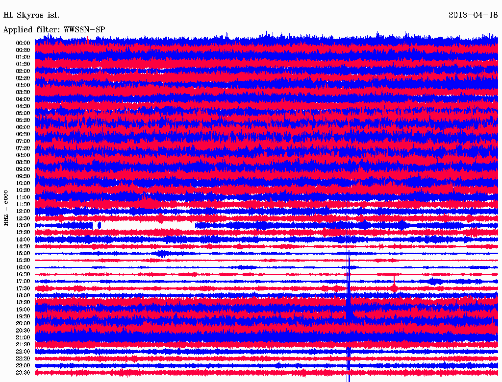Select the 21:30 time label
Screen dimensions: 502x382
(x=23, y=345)
